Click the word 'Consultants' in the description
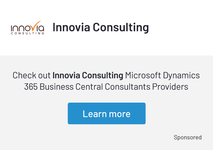Image resolution: width=213 pixels, height=150 pixels. click(x=127, y=87)
